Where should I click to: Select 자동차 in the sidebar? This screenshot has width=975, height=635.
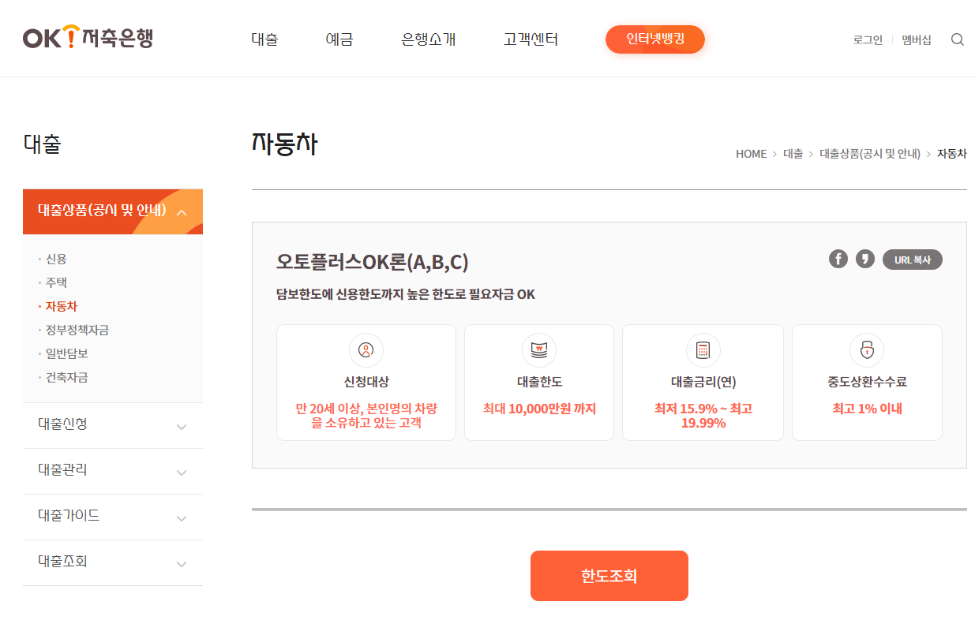61,306
